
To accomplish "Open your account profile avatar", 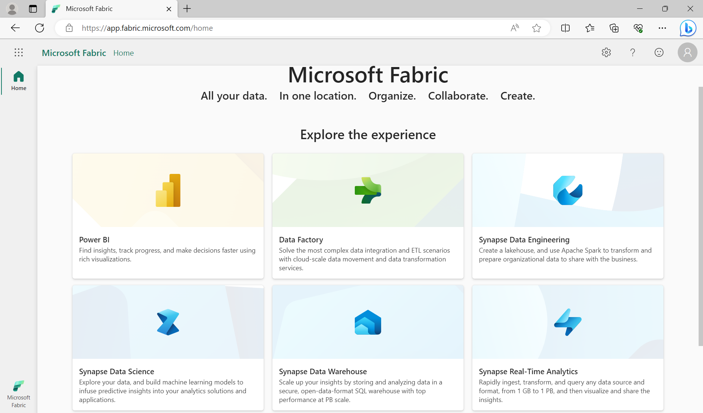I will click(x=687, y=52).
